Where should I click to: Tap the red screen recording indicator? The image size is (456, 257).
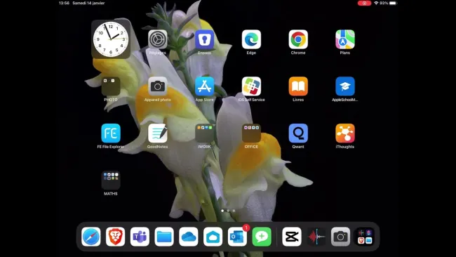tap(364, 4)
